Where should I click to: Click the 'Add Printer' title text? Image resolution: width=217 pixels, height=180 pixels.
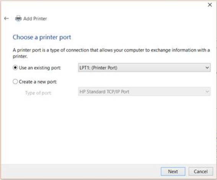click(35, 18)
